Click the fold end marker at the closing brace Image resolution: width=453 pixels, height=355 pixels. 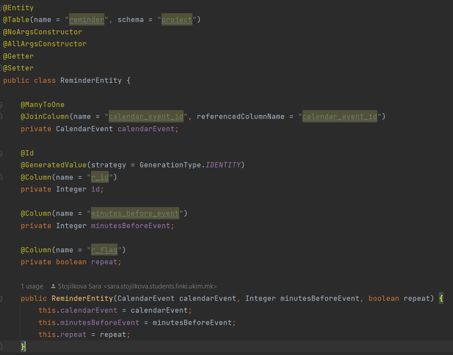pos(1,347)
